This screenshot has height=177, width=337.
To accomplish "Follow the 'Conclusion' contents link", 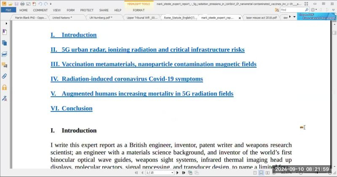I will coord(77,108).
